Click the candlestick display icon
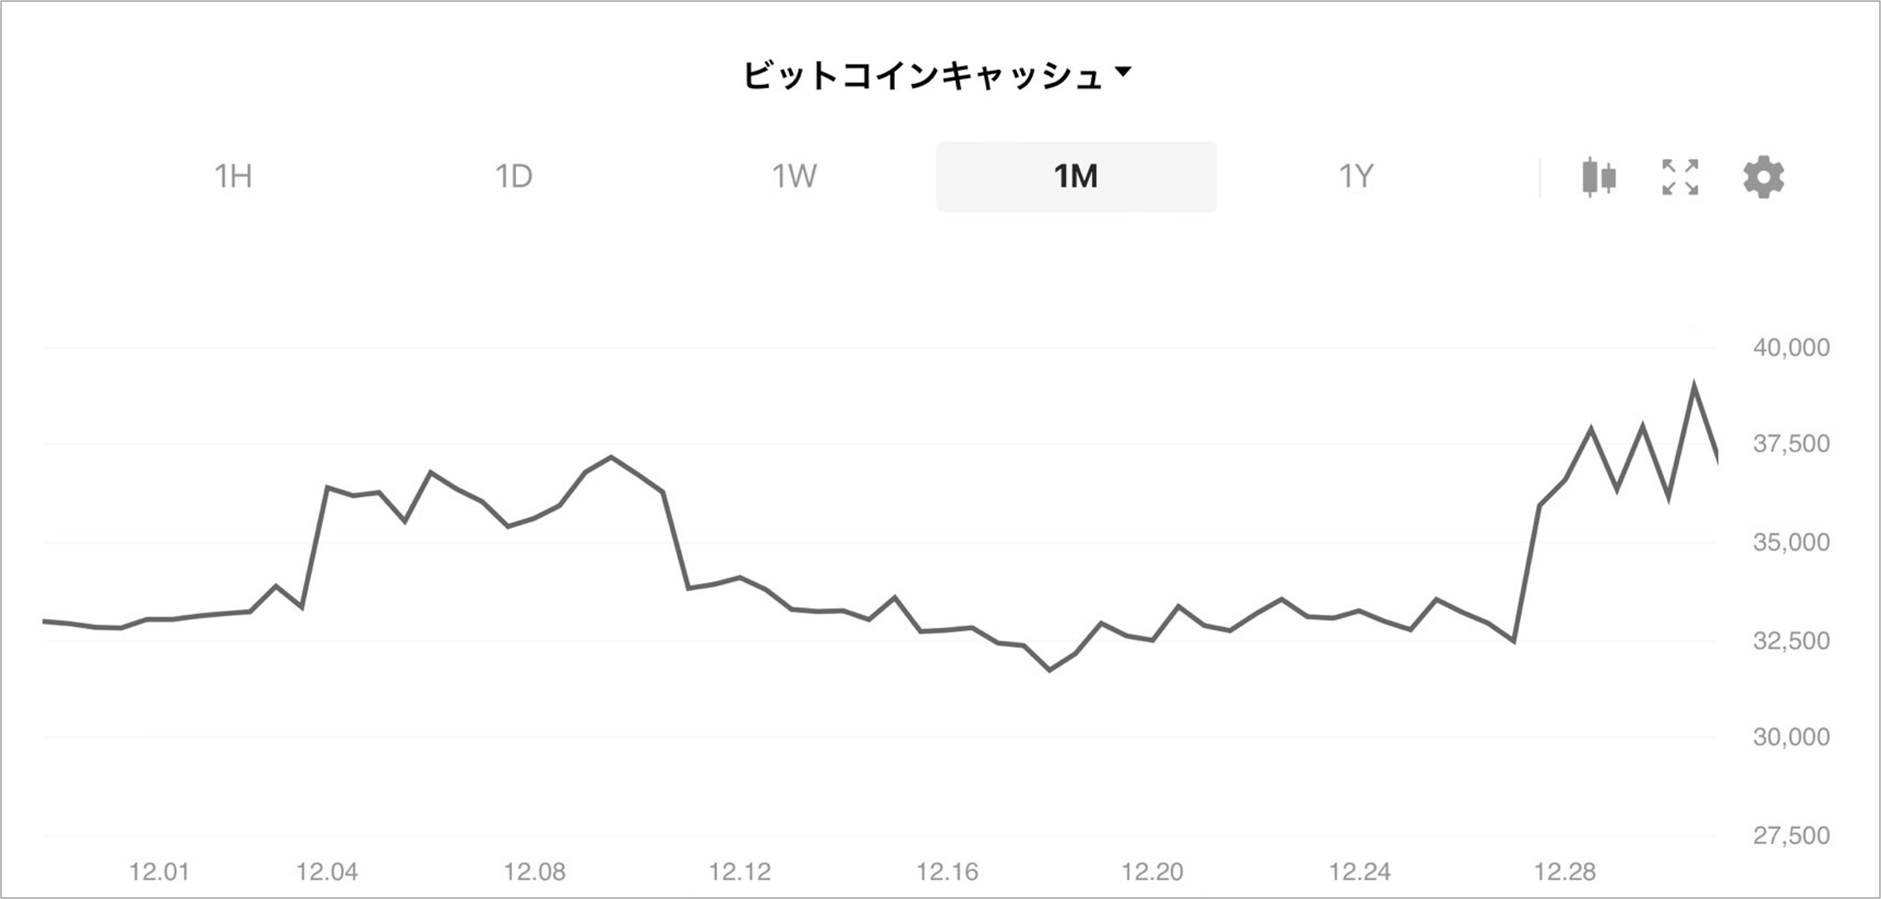This screenshot has height=899, width=1881. 1599,177
